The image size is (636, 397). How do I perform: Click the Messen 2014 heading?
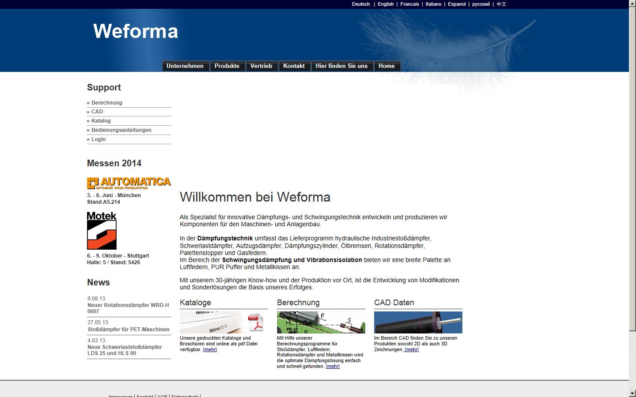click(114, 163)
